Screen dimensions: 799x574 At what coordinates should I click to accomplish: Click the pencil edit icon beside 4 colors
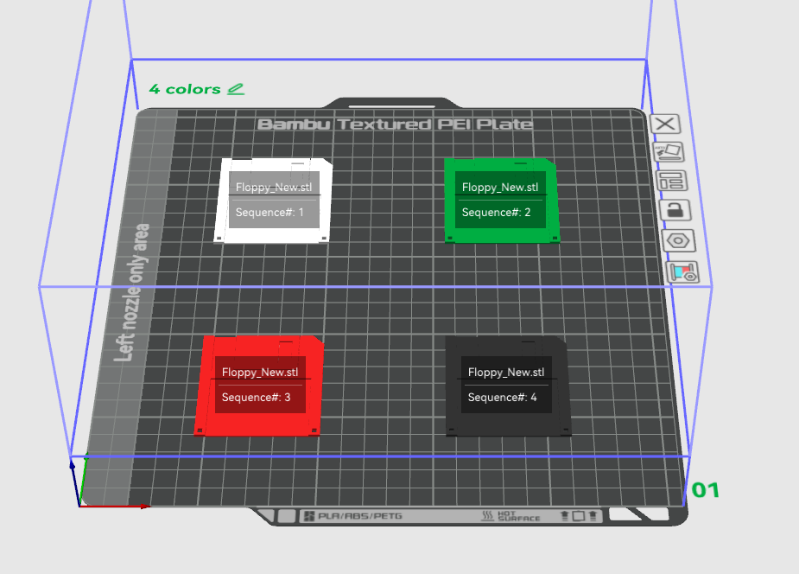(x=236, y=89)
